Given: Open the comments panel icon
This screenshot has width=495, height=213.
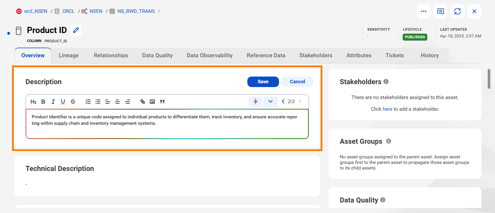Looking at the screenshot, I should (x=440, y=11).
